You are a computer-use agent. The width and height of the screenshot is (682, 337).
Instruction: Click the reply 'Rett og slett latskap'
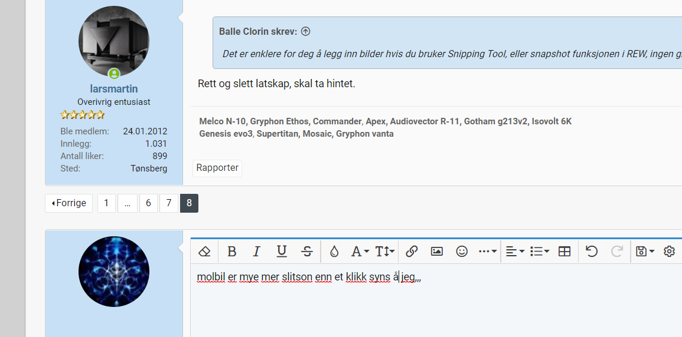[x=276, y=84]
